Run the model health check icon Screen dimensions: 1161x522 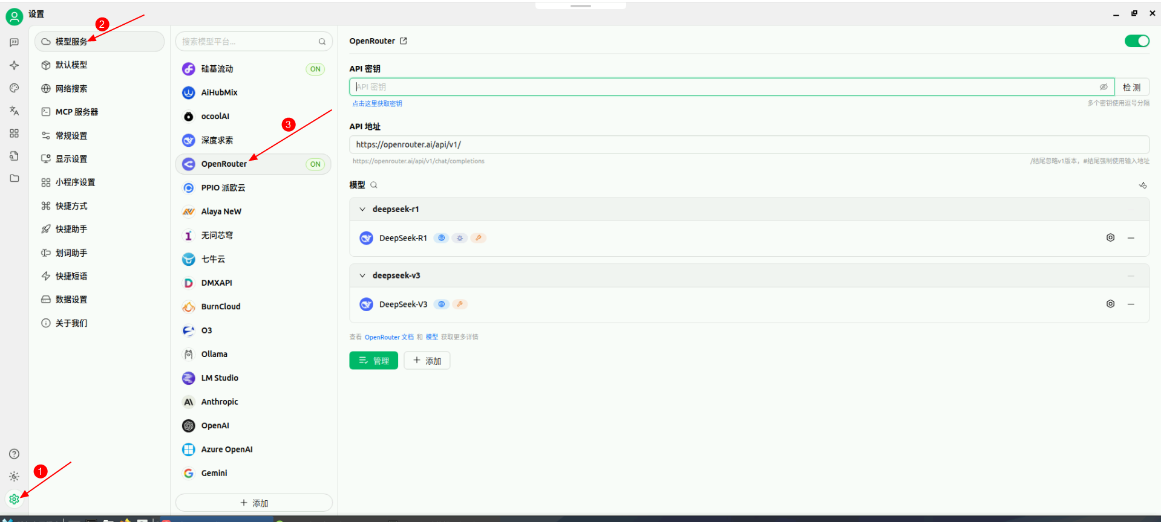1143,185
